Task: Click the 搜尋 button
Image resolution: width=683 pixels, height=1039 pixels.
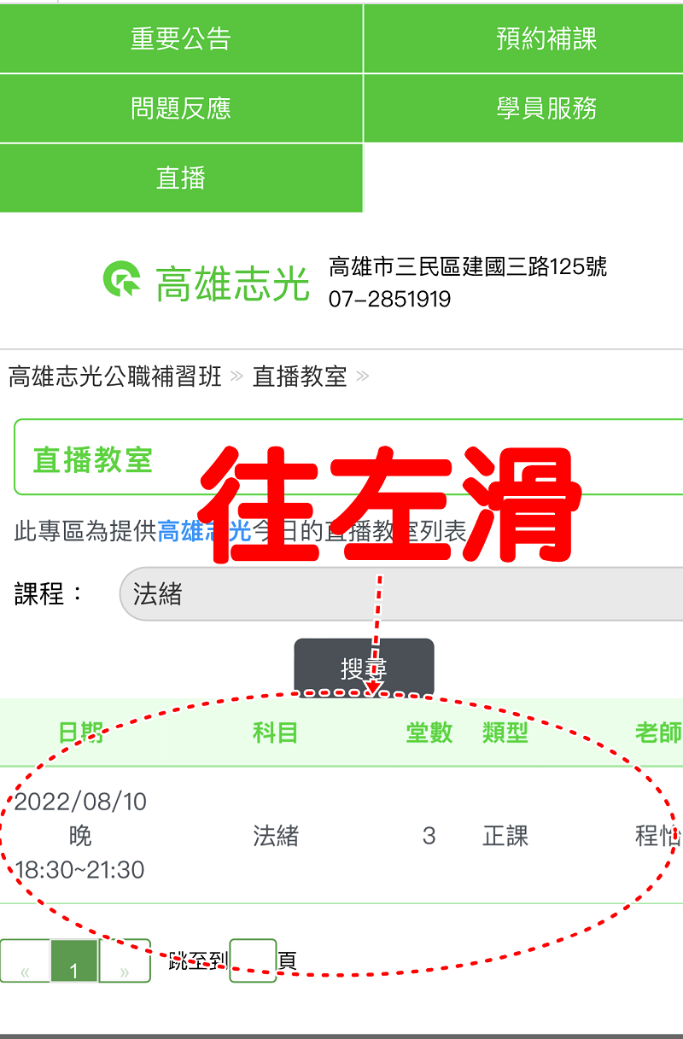Action: (365, 668)
